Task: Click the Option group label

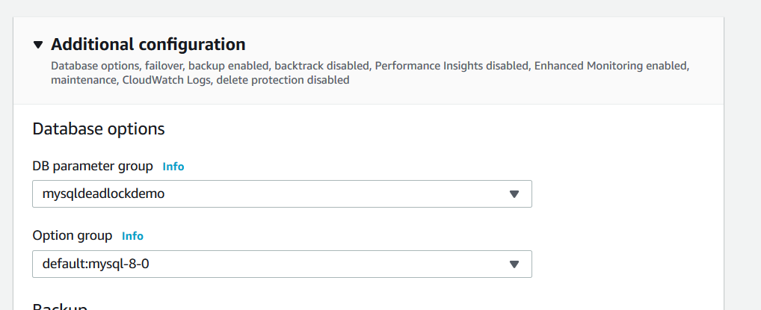Action: pyautogui.click(x=73, y=236)
